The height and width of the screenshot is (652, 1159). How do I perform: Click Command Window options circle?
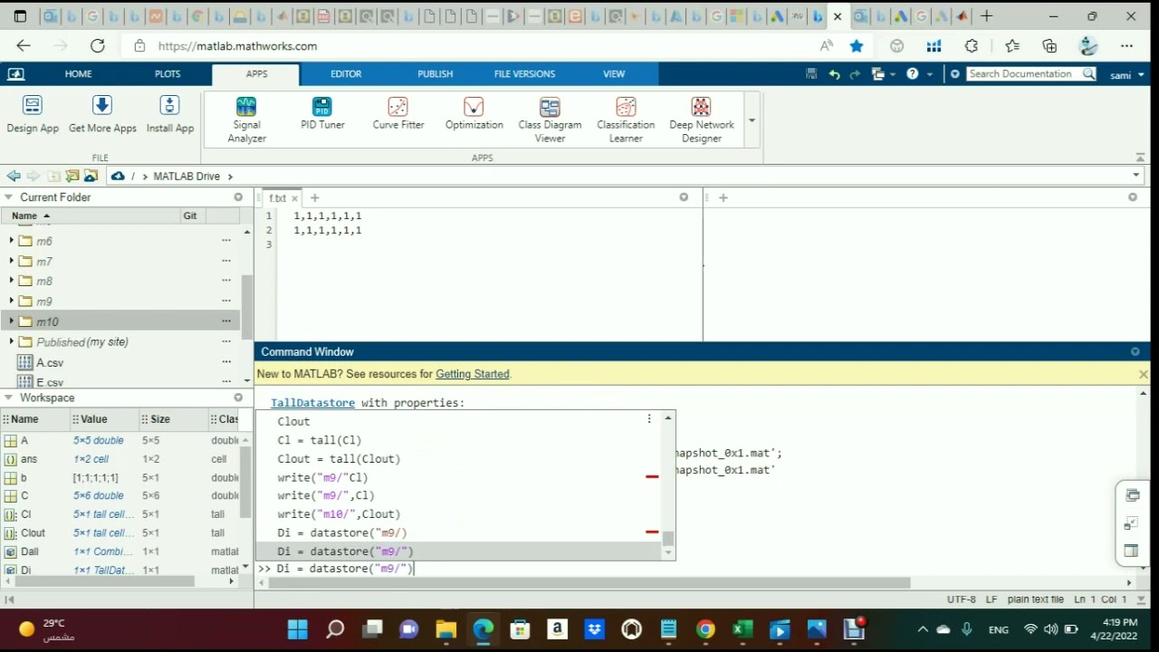coord(1135,351)
